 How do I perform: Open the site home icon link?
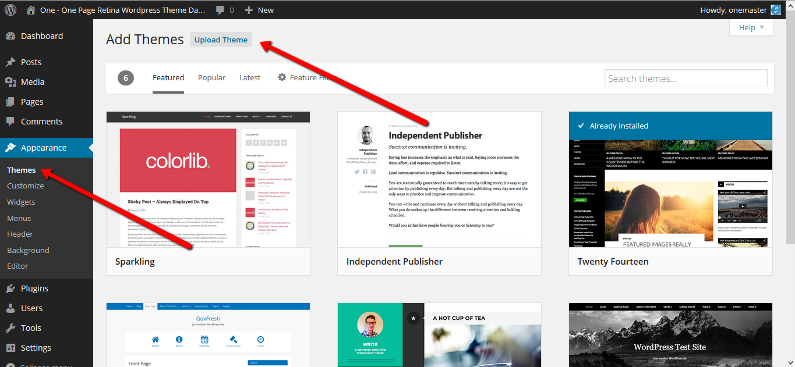click(31, 10)
